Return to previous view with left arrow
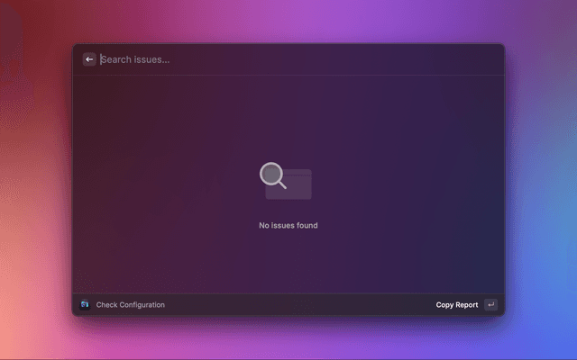Image resolution: width=577 pixels, height=360 pixels. click(89, 59)
